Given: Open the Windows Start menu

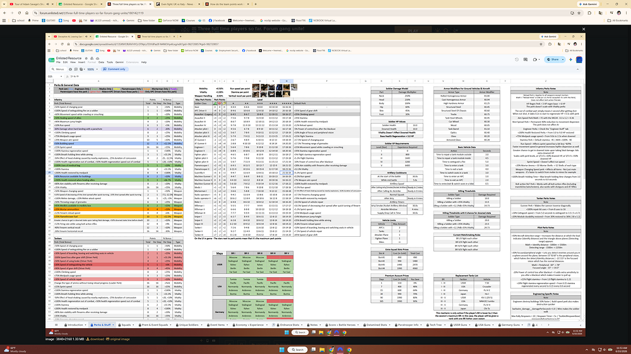Looking at the screenshot, I should point(281,350).
